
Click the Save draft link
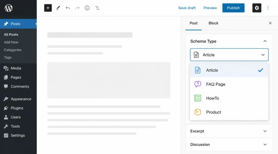click(187, 8)
